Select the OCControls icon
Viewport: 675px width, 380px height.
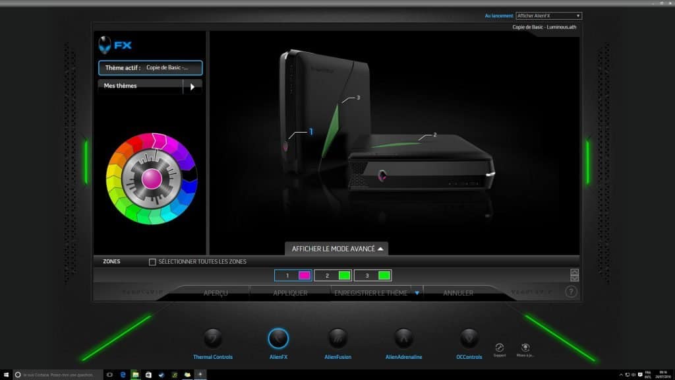click(469, 337)
